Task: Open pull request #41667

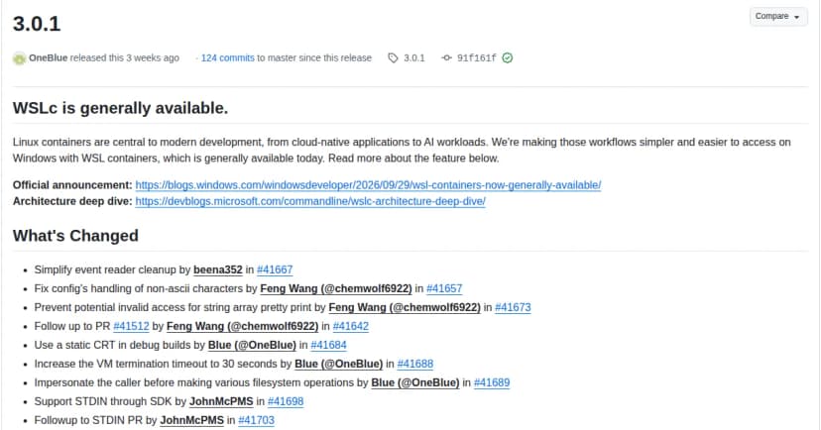Action: pyautogui.click(x=275, y=269)
